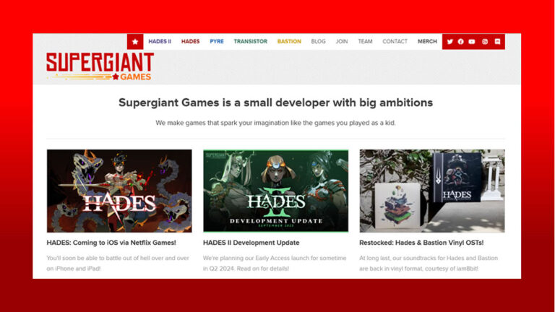Image resolution: width=555 pixels, height=312 pixels.
Task: Visit the JOIN page
Action: tap(342, 41)
